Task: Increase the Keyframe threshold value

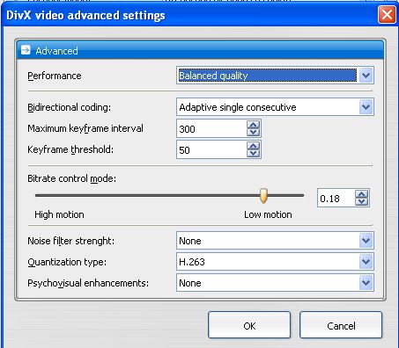Action: tap(254, 146)
